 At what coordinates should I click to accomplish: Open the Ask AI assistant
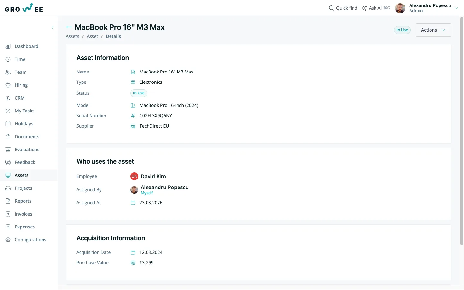point(376,8)
